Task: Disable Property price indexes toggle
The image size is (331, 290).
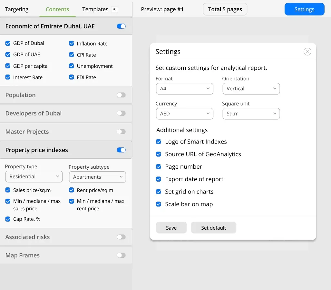Action: (121, 150)
